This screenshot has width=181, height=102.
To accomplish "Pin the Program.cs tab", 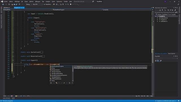I will [x=22, y=8].
